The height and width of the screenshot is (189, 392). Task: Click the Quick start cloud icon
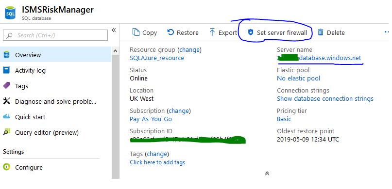point(6,116)
